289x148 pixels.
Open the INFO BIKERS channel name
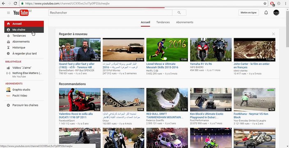[x=197, y=67]
